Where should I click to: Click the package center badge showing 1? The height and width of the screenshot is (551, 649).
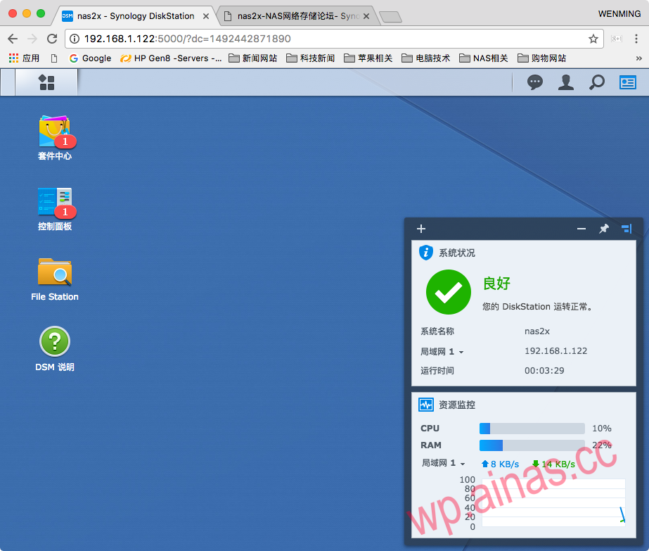65,141
